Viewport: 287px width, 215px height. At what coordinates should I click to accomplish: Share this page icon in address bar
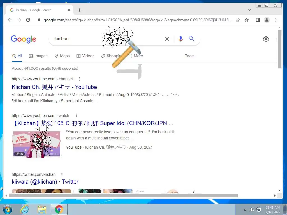pyautogui.click(x=238, y=20)
